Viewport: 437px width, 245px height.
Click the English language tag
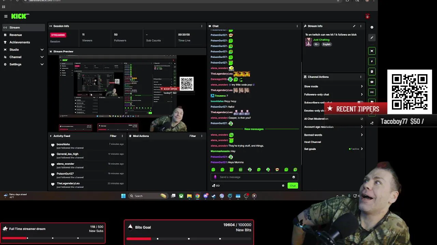(326, 44)
